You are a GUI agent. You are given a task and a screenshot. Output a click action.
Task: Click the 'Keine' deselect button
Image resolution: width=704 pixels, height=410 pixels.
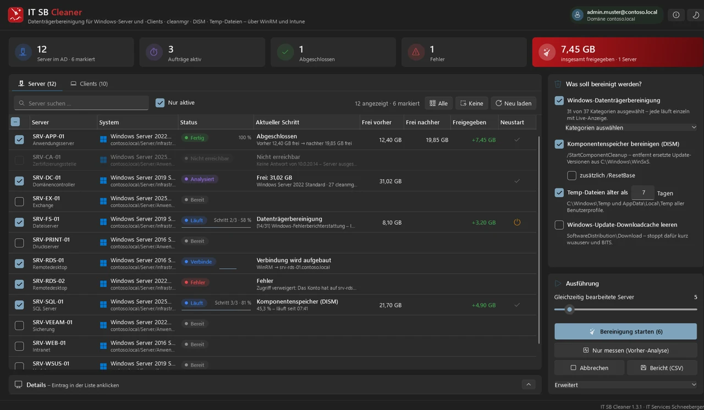point(471,103)
